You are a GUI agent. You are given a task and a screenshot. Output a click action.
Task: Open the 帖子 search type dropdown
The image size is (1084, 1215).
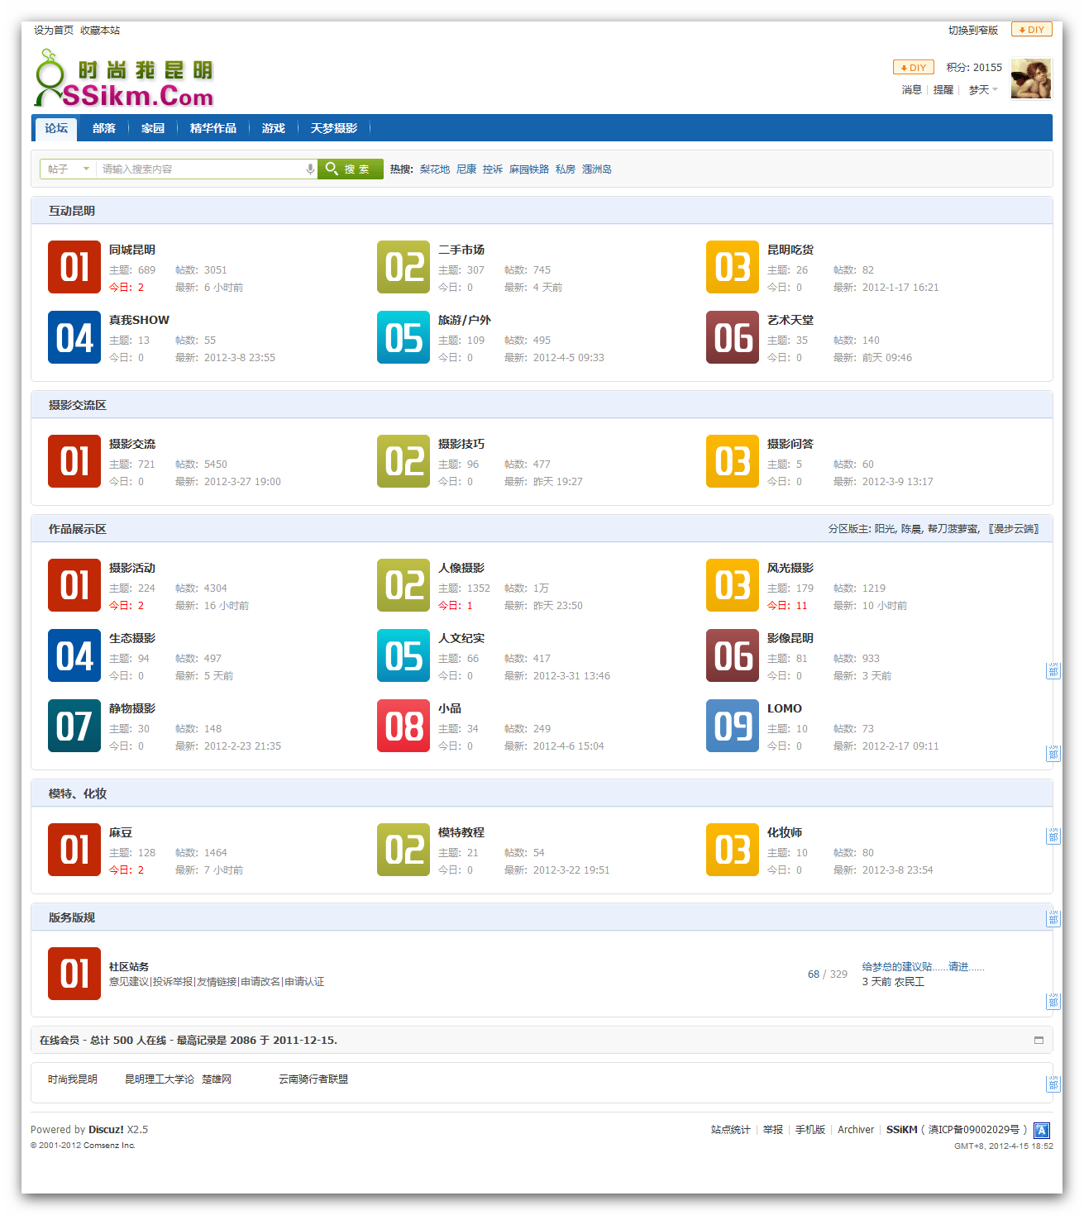pyautogui.click(x=68, y=169)
